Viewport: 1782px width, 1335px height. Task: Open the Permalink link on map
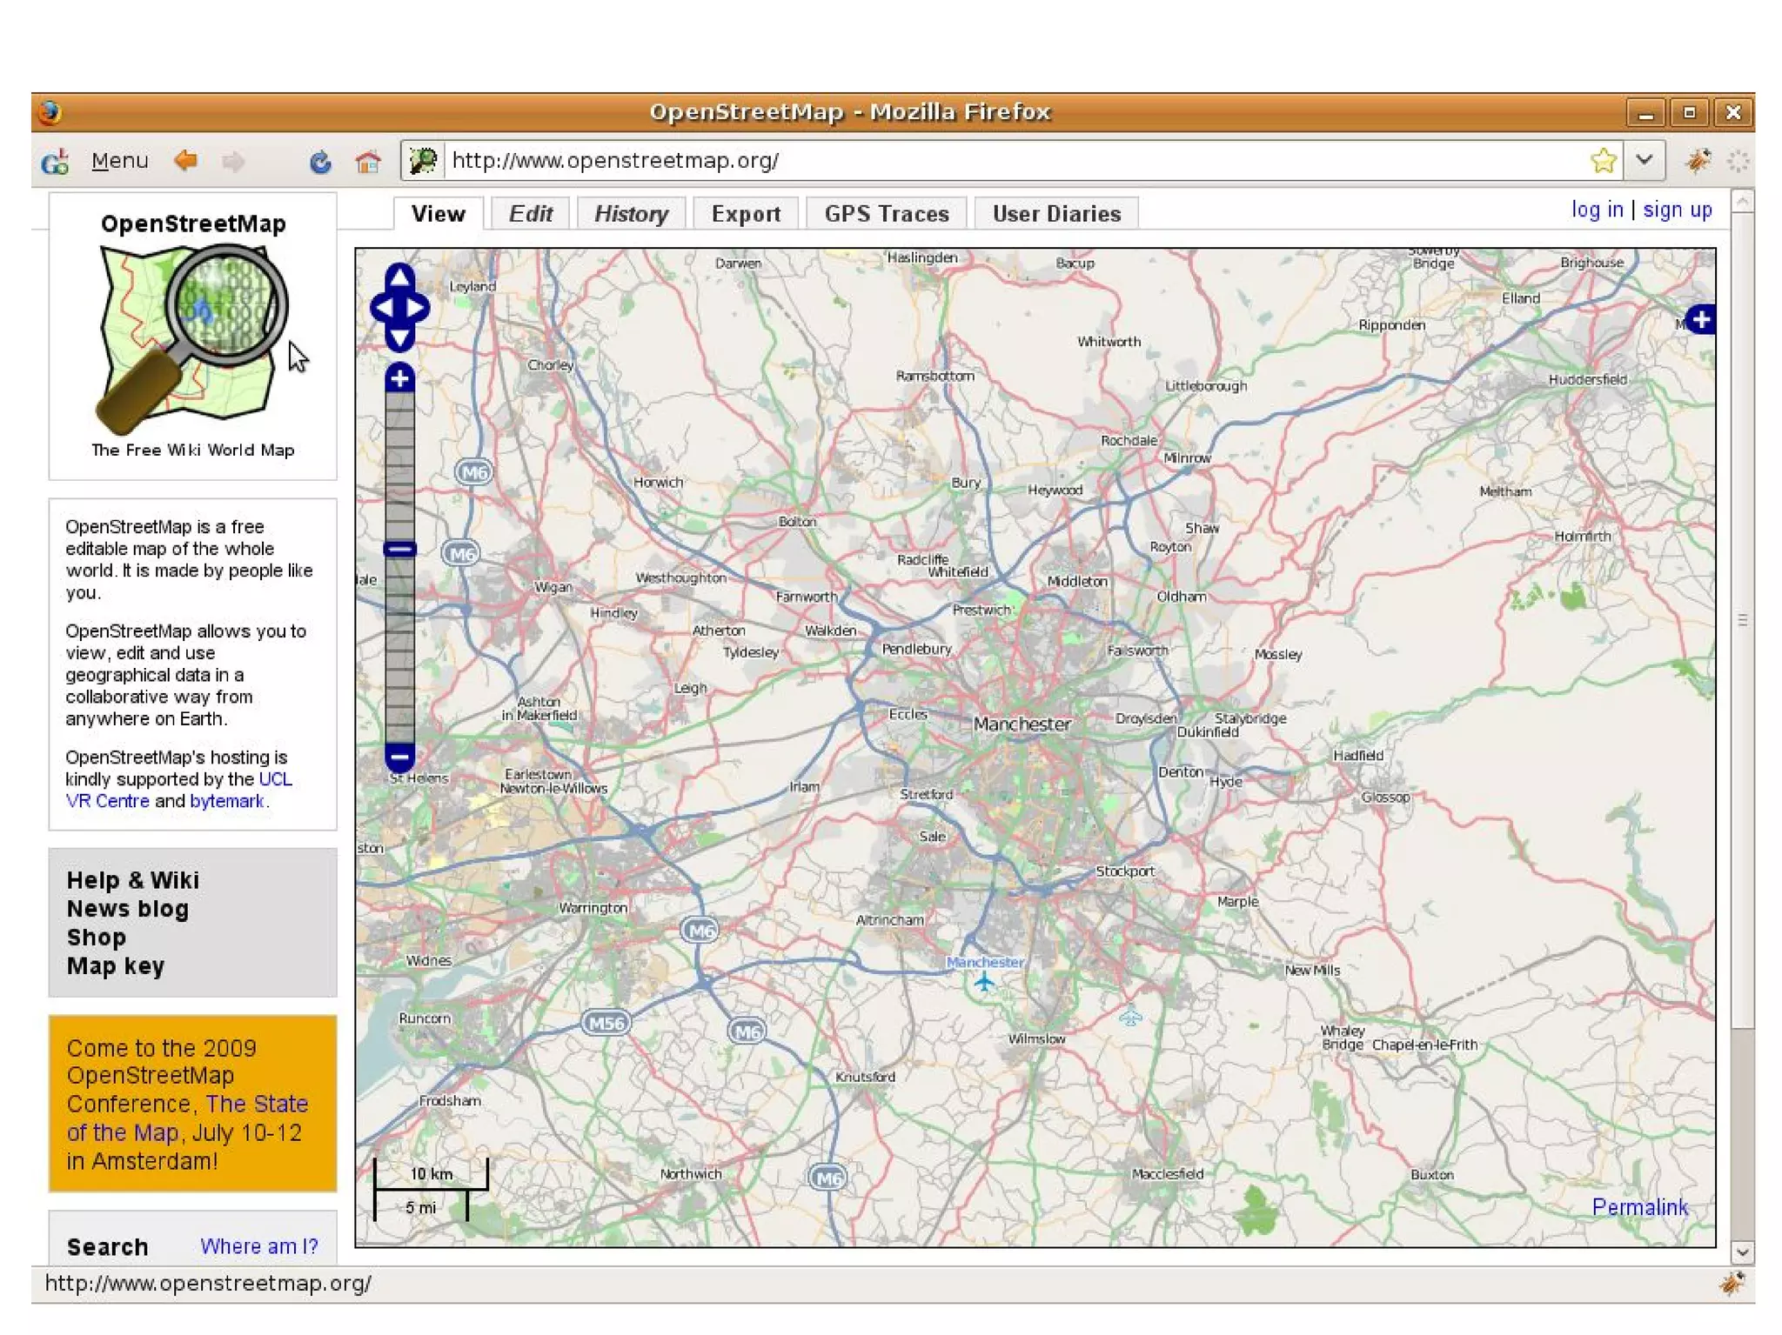(1639, 1207)
